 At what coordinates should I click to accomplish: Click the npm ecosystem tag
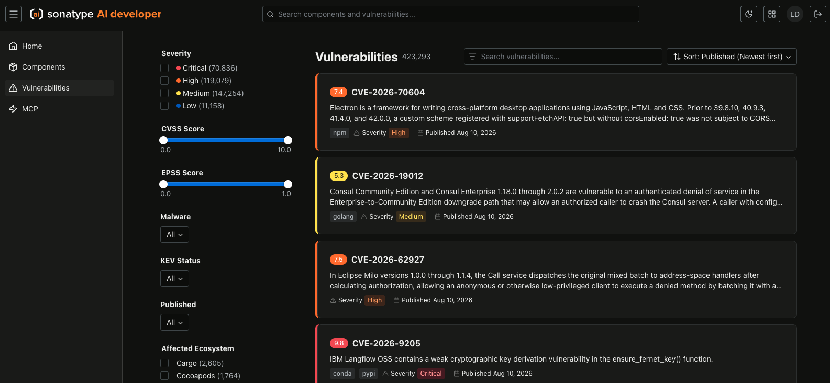point(340,133)
